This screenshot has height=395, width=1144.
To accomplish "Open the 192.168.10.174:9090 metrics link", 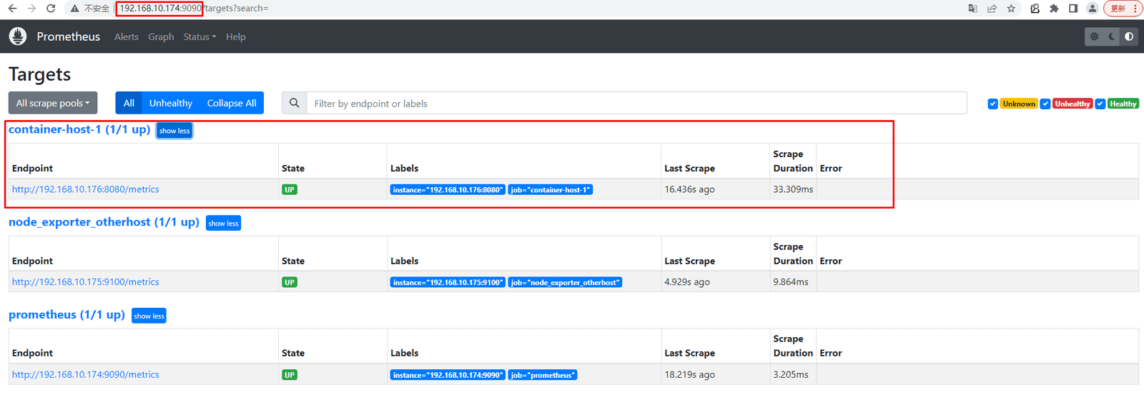I will tap(86, 374).
